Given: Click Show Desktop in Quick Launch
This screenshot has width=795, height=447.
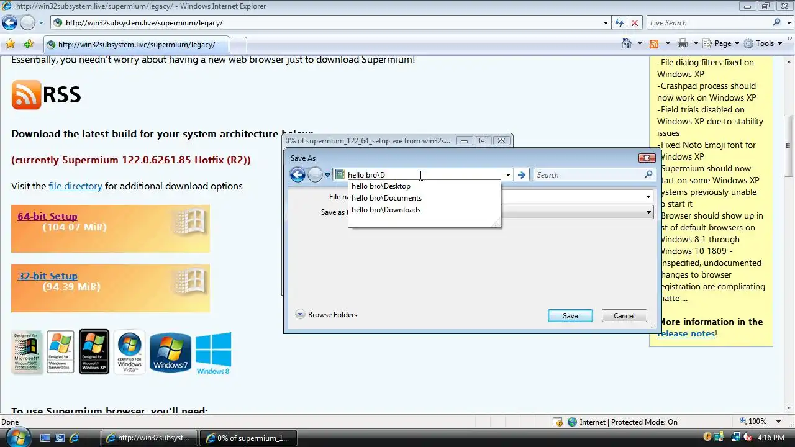Looking at the screenshot, I should click(45, 438).
